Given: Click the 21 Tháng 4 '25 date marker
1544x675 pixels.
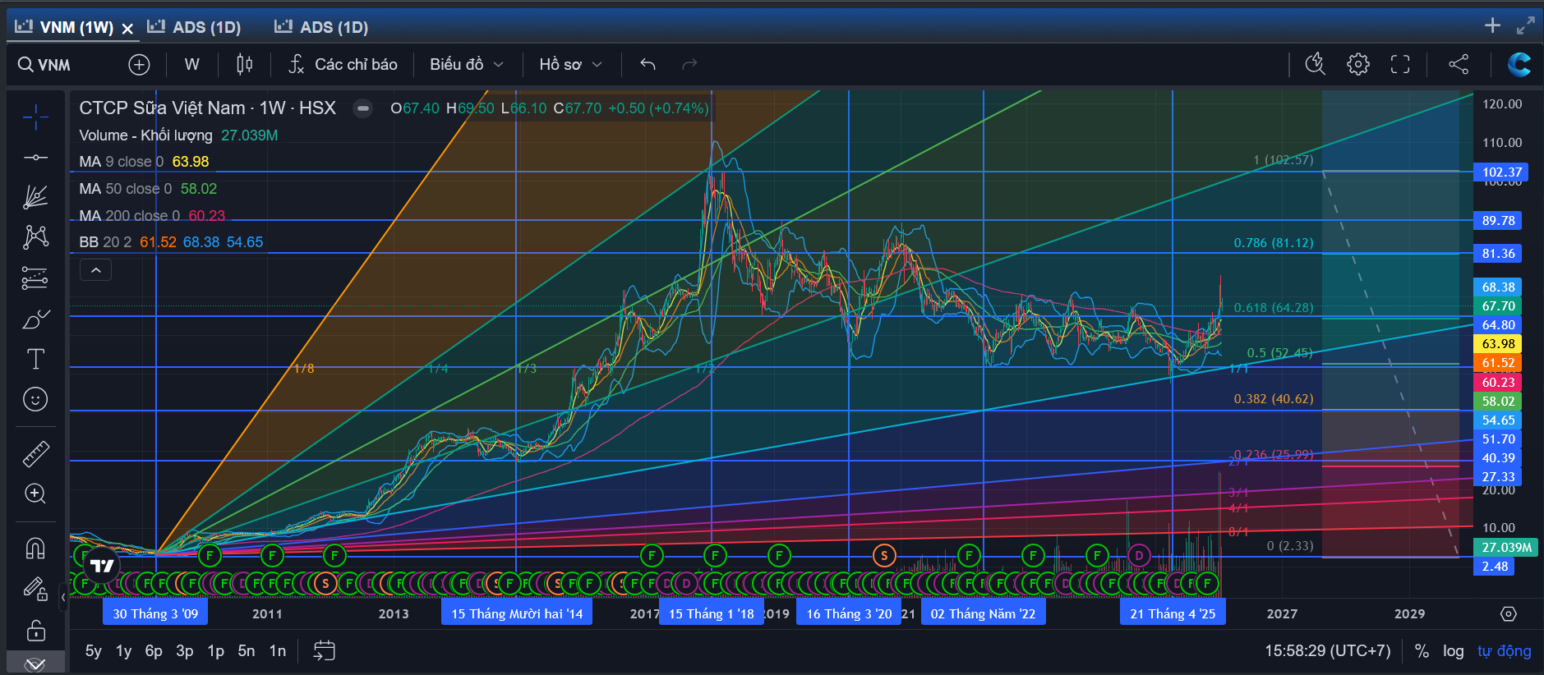Looking at the screenshot, I should point(1173,613).
